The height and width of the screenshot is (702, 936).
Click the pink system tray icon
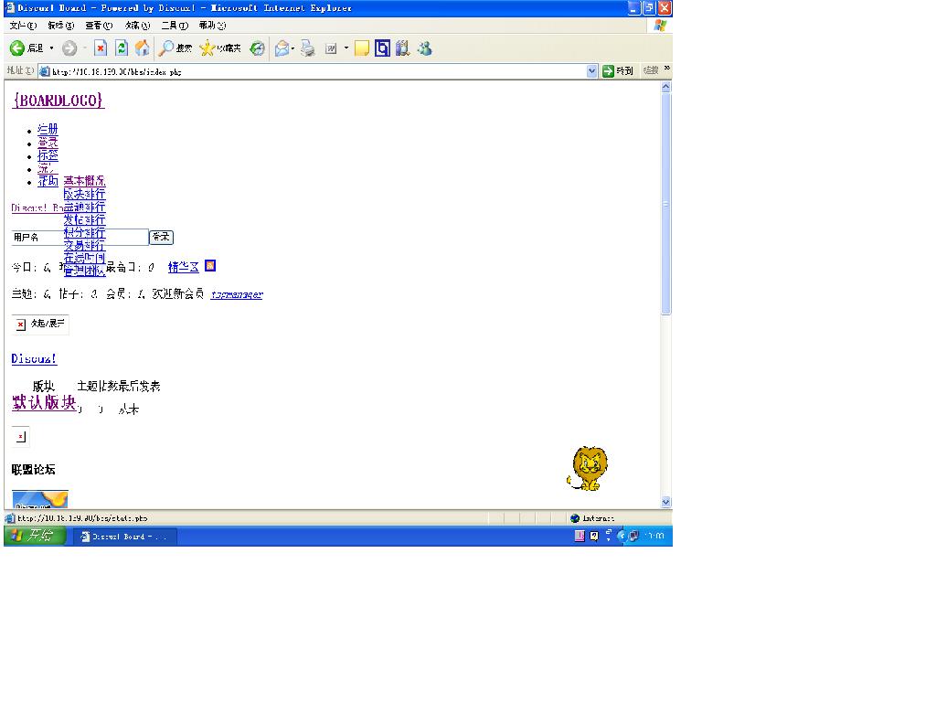pos(580,536)
